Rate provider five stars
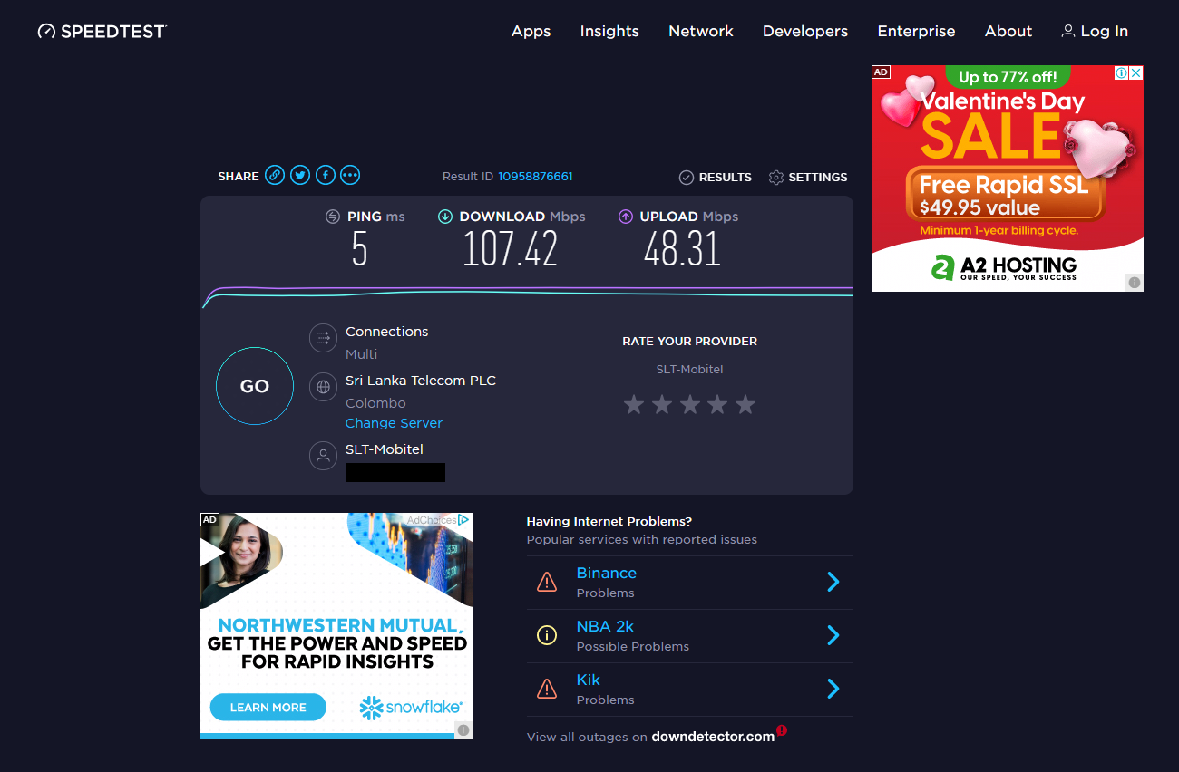The height and width of the screenshot is (772, 1179). [745, 404]
